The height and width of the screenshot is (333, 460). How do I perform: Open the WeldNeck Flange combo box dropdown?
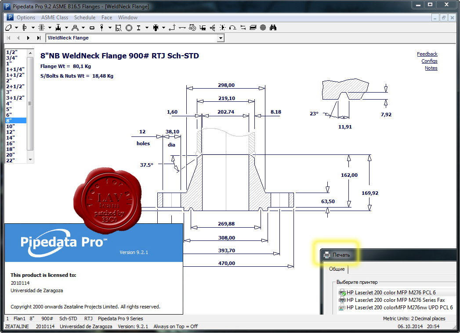click(221, 38)
